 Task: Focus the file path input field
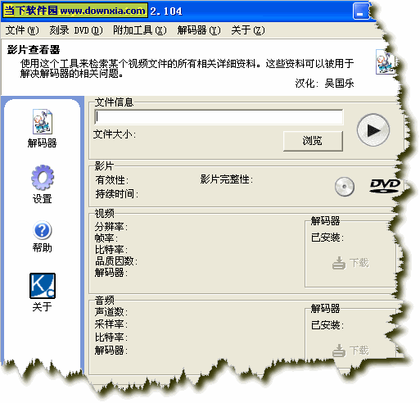tap(219, 117)
